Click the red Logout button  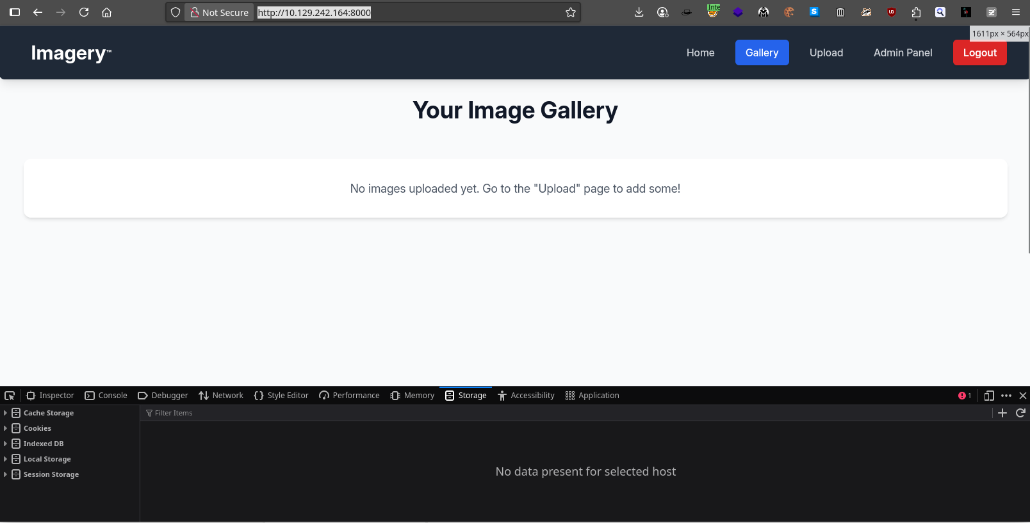tap(979, 52)
